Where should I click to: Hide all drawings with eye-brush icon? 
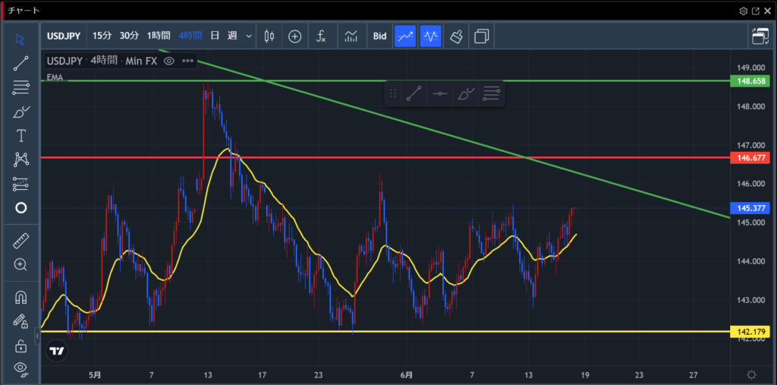tap(20, 368)
